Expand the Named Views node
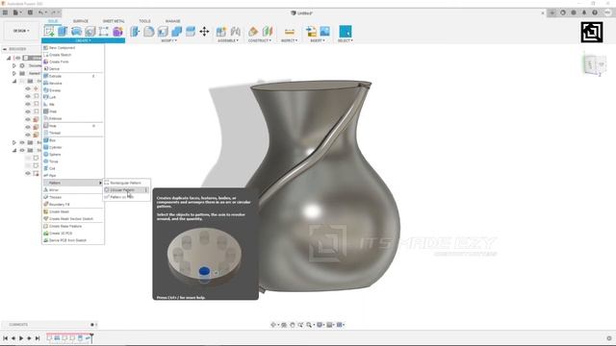 pos(14,73)
